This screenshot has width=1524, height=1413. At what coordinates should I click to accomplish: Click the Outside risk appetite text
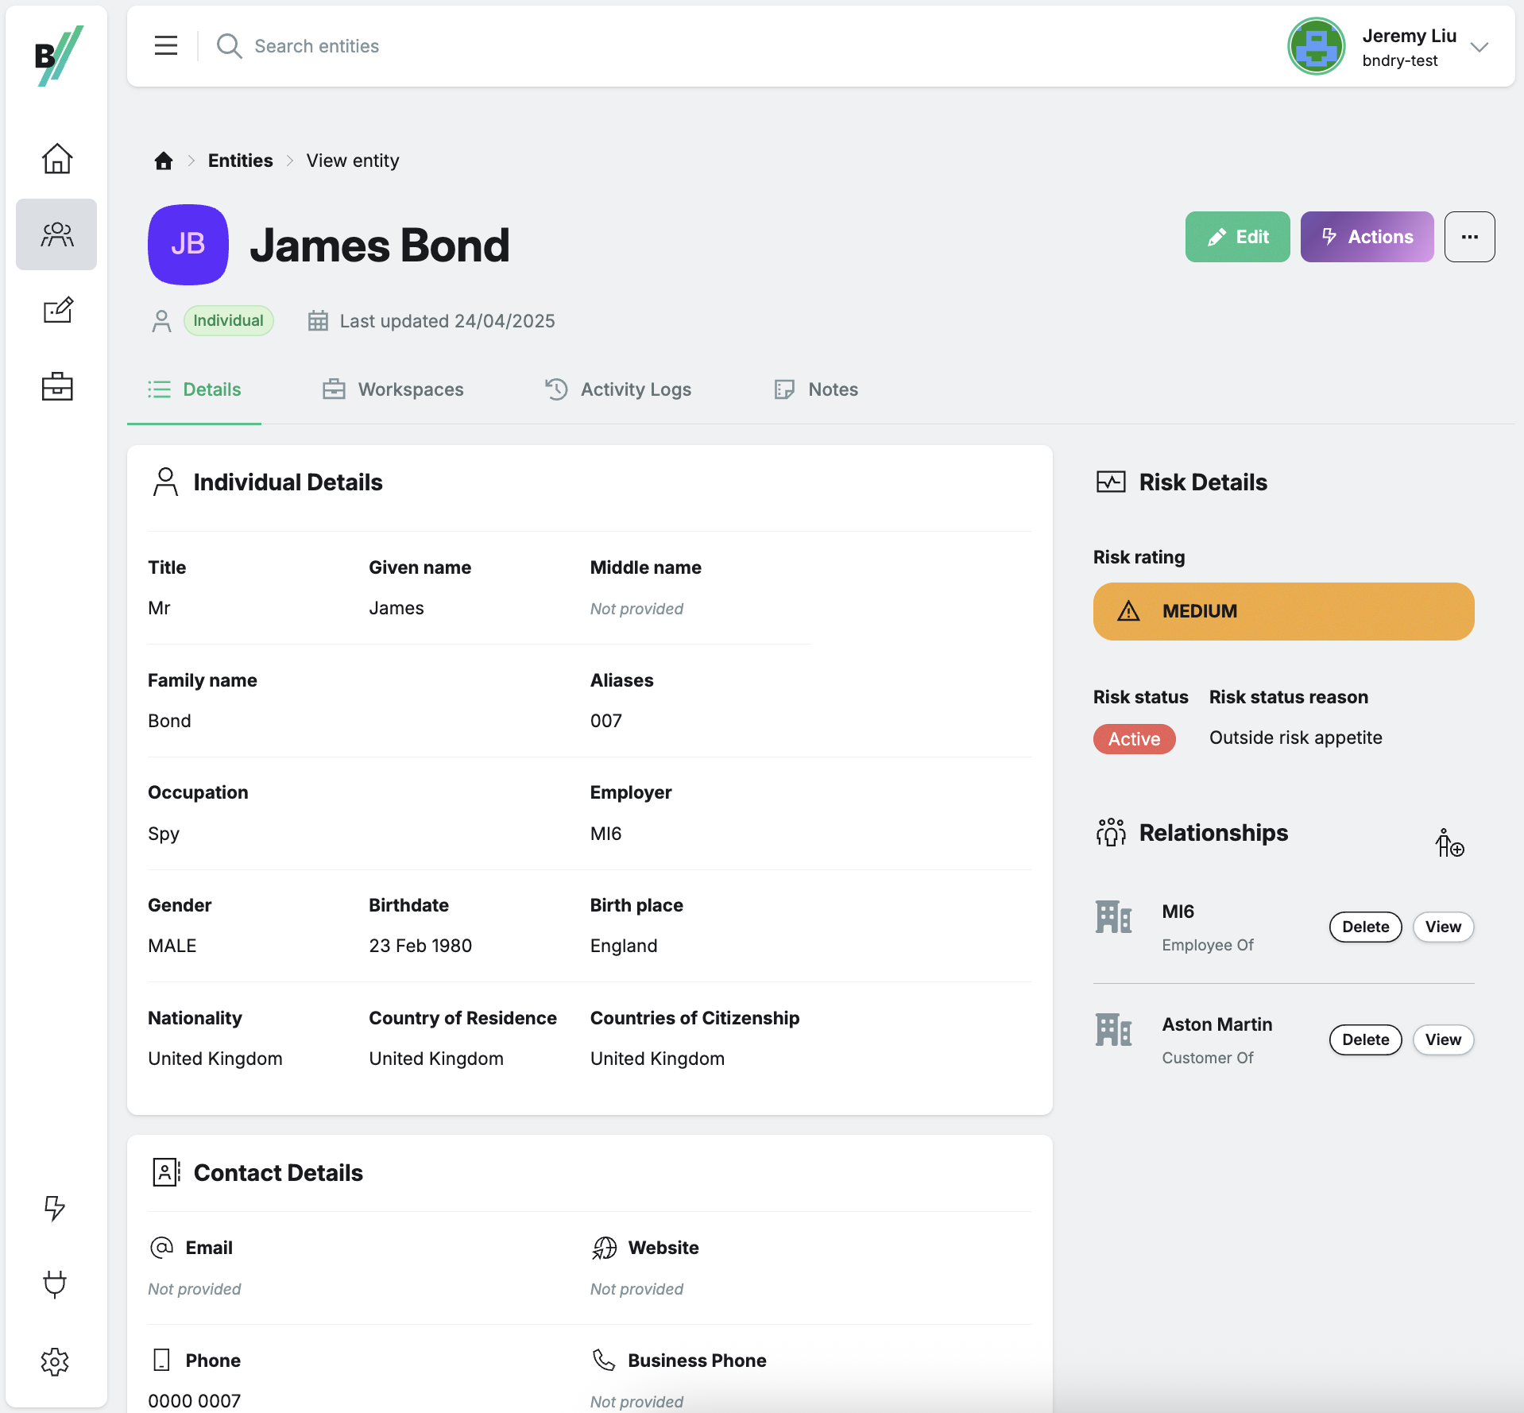coord(1295,737)
